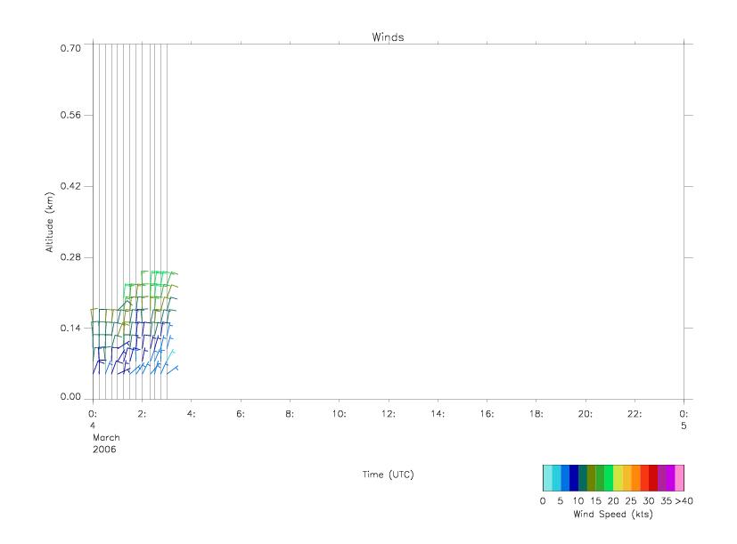Click the "10:" time tick label
The width and height of the screenshot is (737, 544).
[339, 414]
